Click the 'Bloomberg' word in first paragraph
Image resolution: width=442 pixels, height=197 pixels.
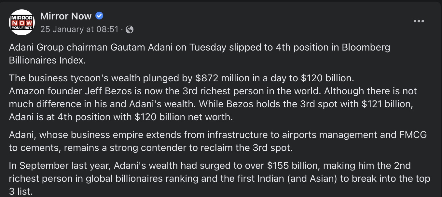[x=366, y=47]
